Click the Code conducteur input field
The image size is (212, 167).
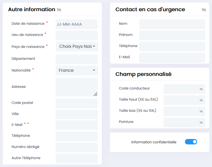coord(180,89)
